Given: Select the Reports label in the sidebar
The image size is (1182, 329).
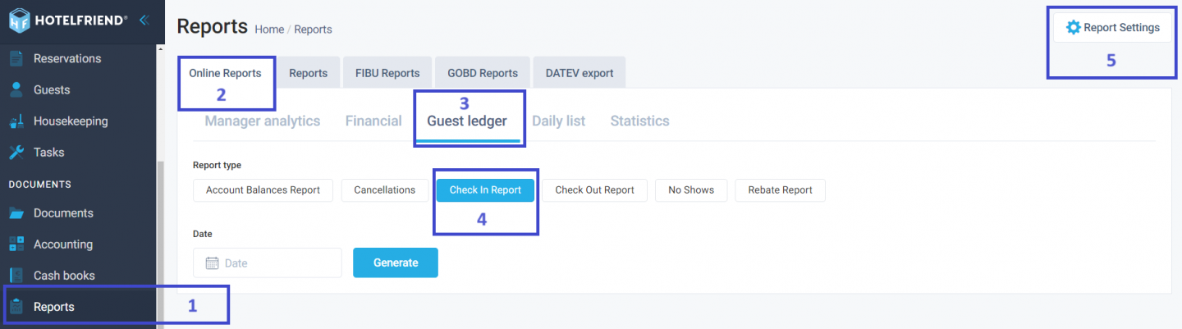Looking at the screenshot, I should point(54,307).
